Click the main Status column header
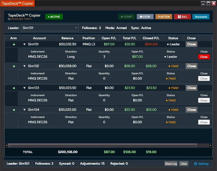217x171 pixels. pyautogui.click(x=173, y=38)
